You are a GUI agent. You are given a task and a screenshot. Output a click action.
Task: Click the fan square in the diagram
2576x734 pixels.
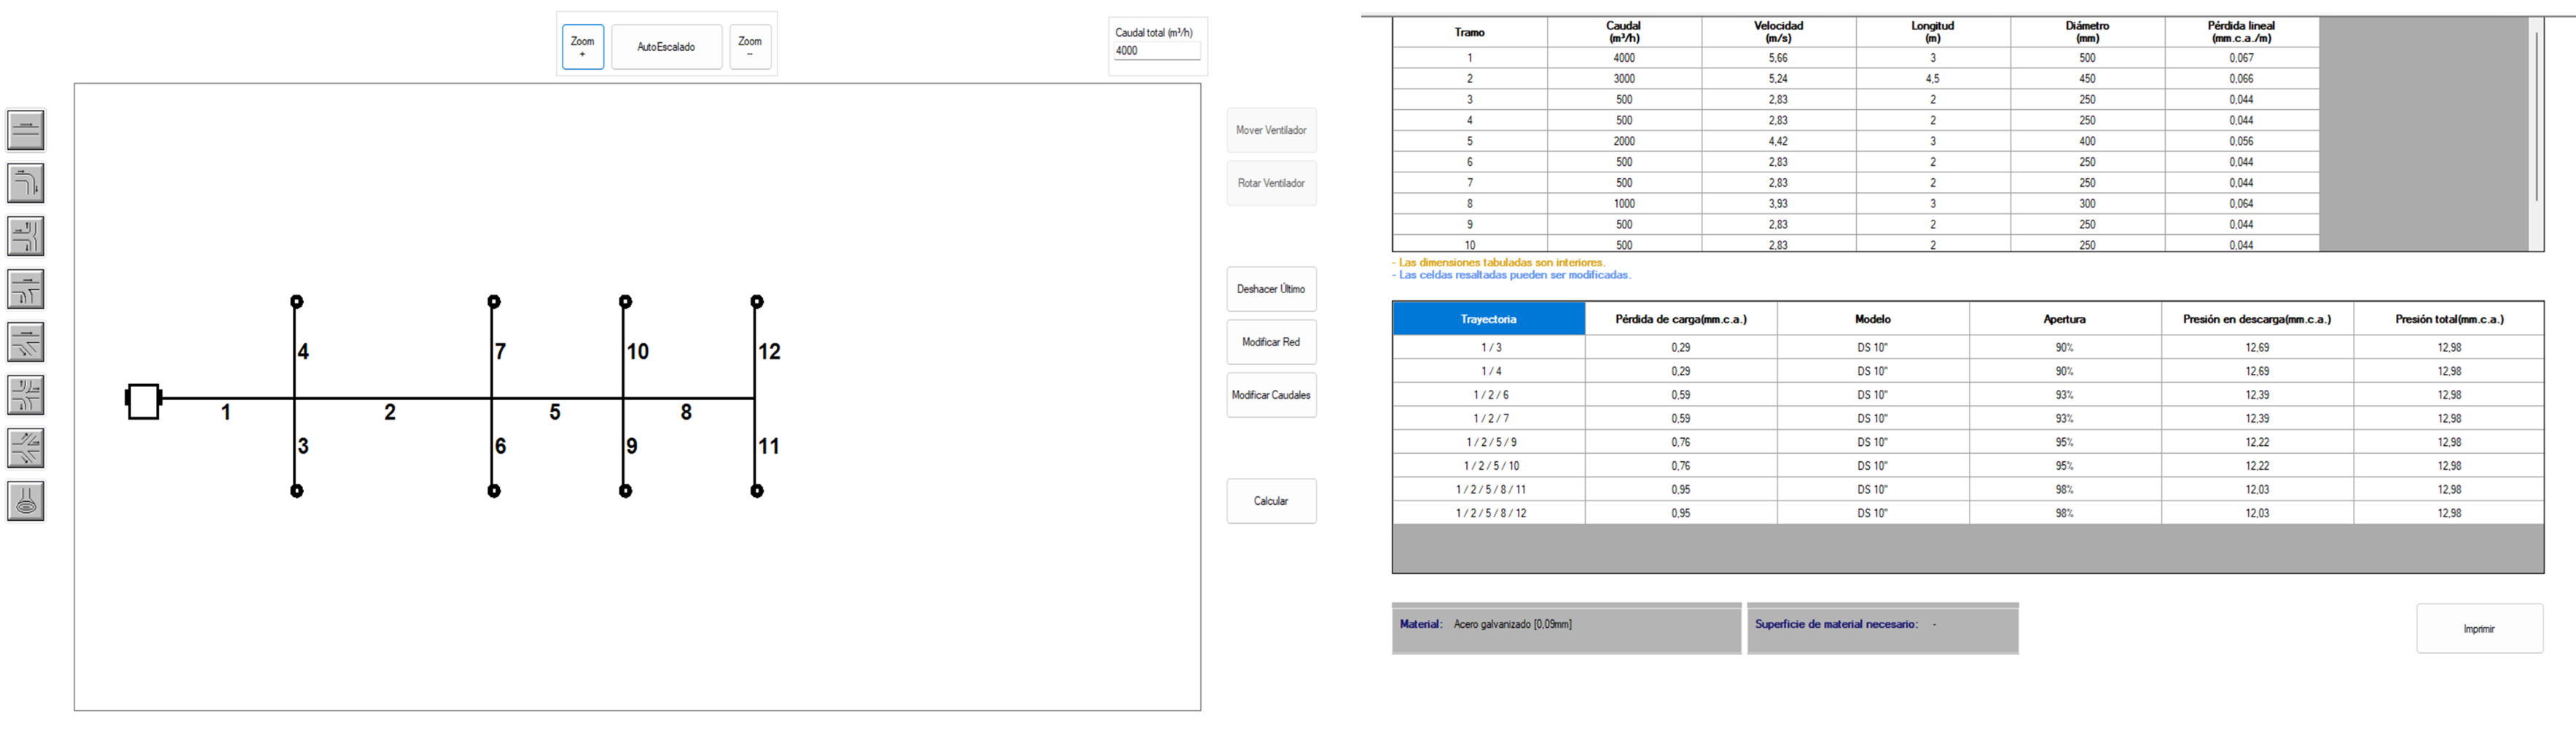point(143,402)
